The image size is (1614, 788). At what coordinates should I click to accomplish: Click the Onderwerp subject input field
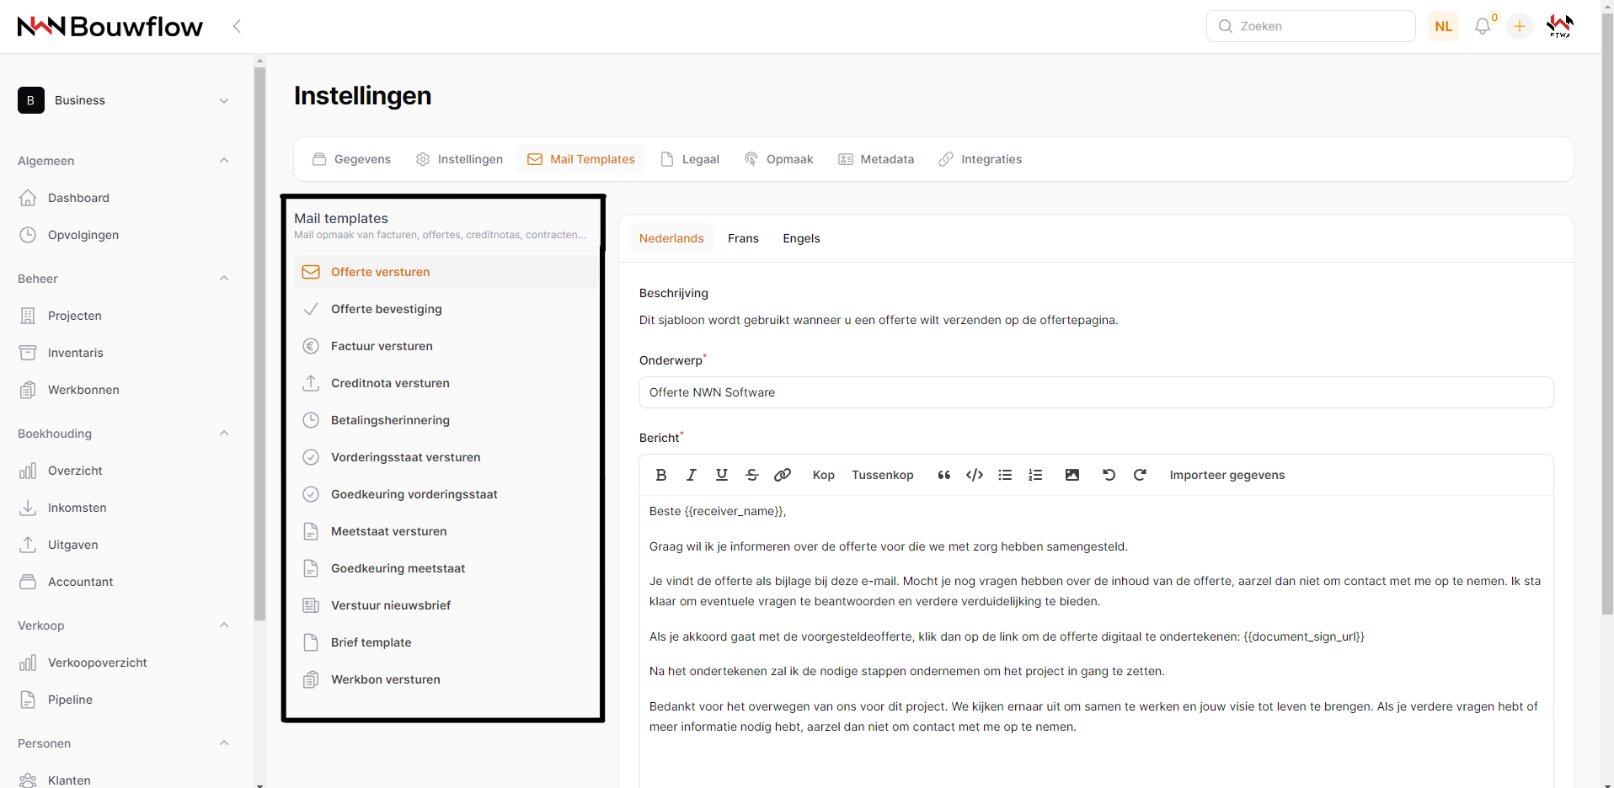coord(1095,392)
